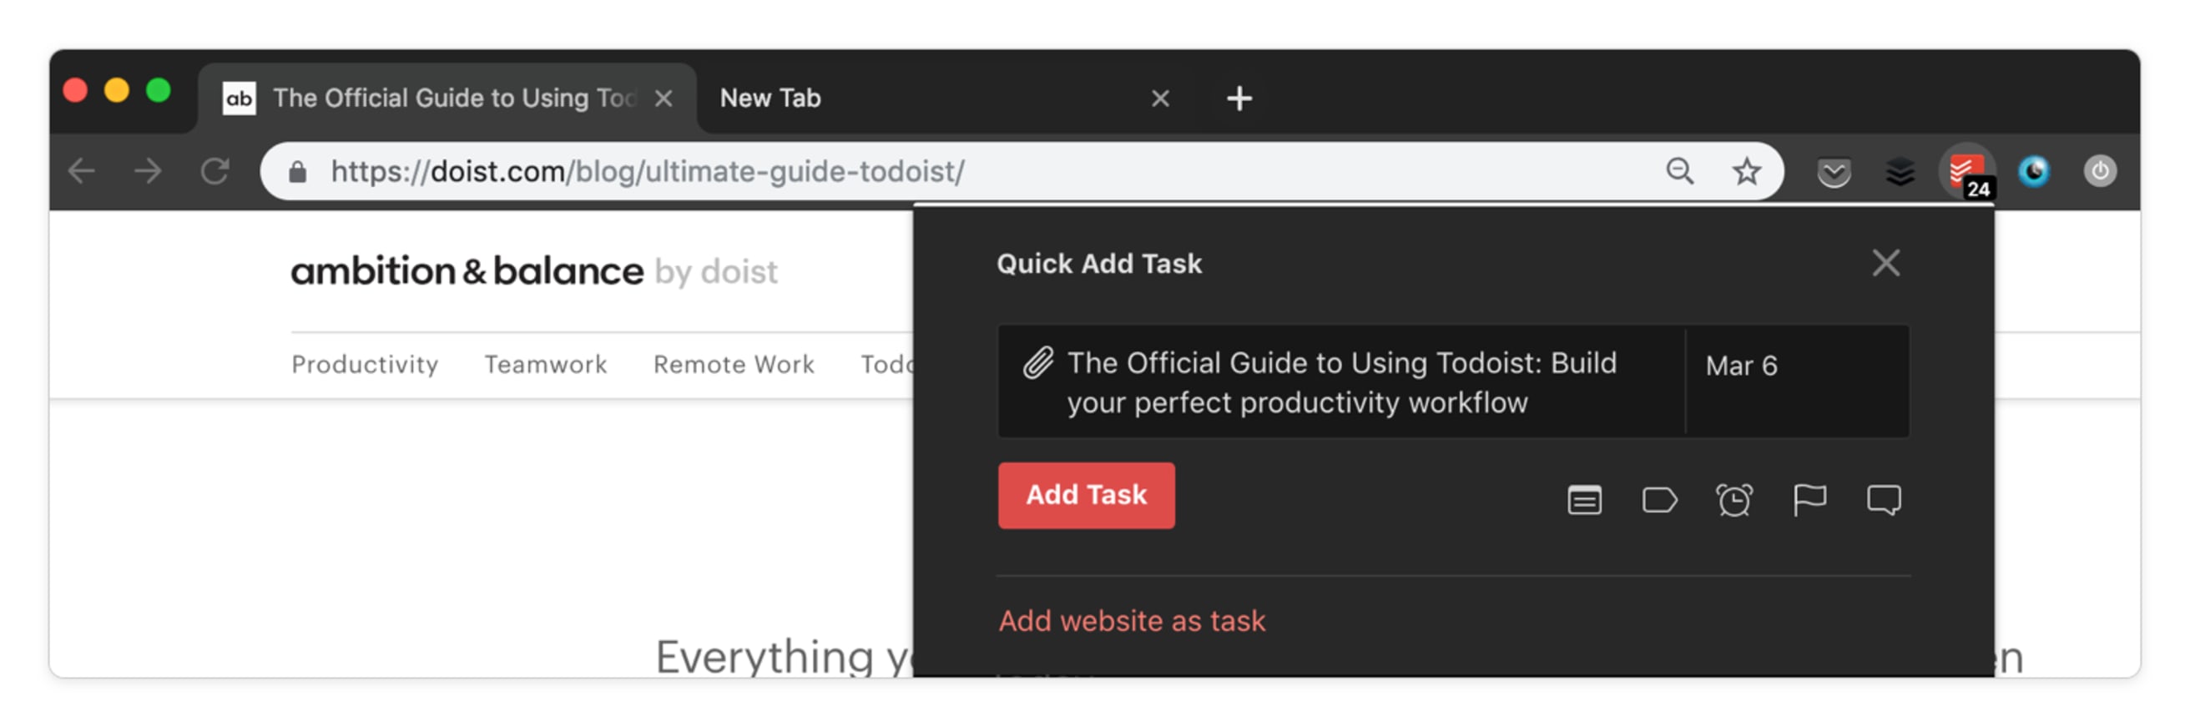This screenshot has width=2190, height=727.
Task: Reload the current page
Action: (x=215, y=172)
